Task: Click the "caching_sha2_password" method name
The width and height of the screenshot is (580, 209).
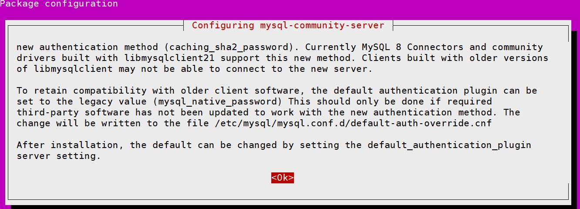Action: click(228, 47)
